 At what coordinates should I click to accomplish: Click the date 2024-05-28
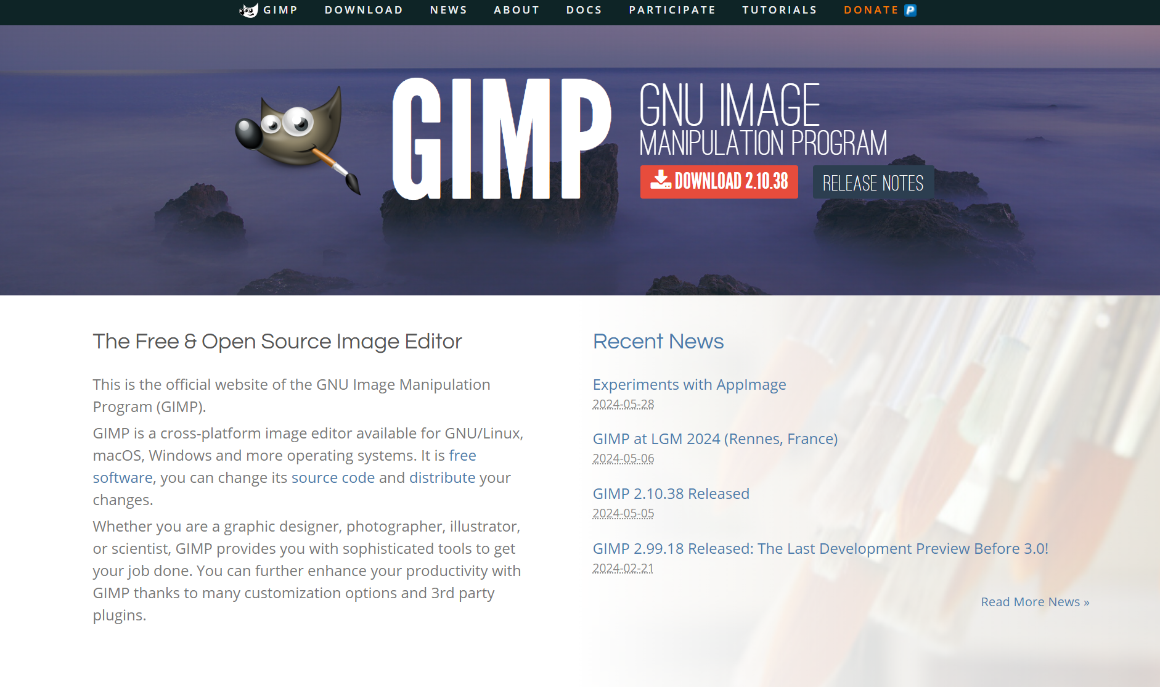pos(623,404)
